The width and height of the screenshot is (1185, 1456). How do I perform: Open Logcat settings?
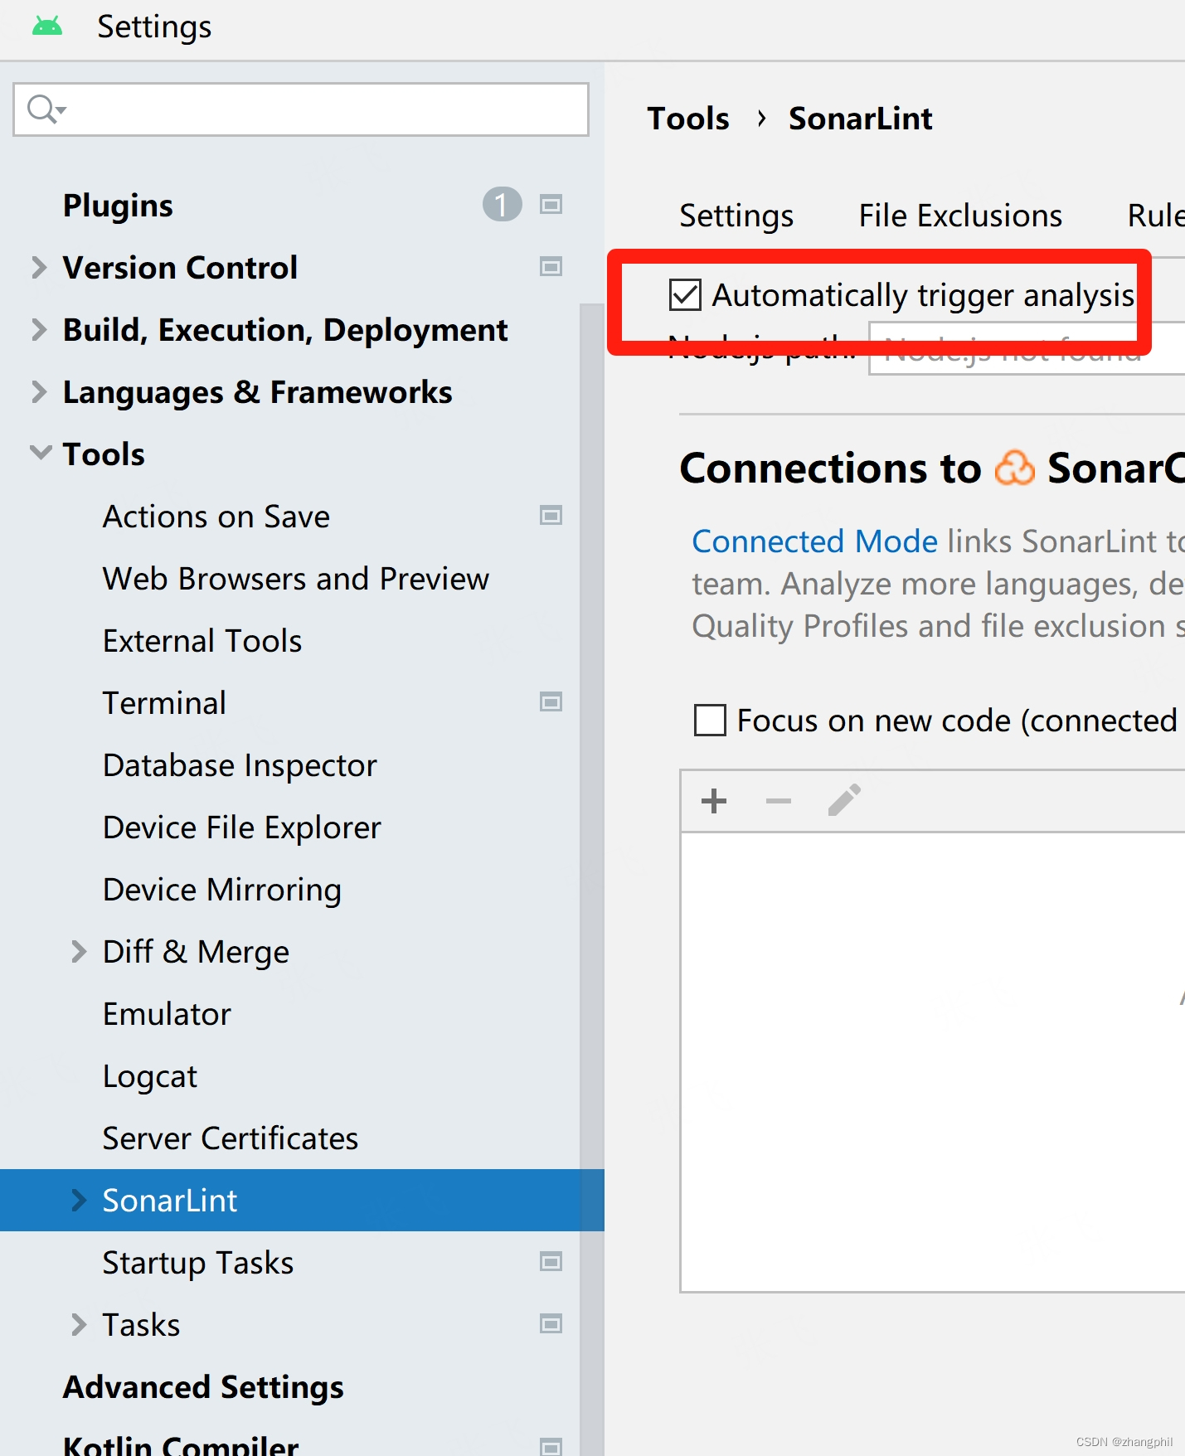click(x=150, y=1076)
